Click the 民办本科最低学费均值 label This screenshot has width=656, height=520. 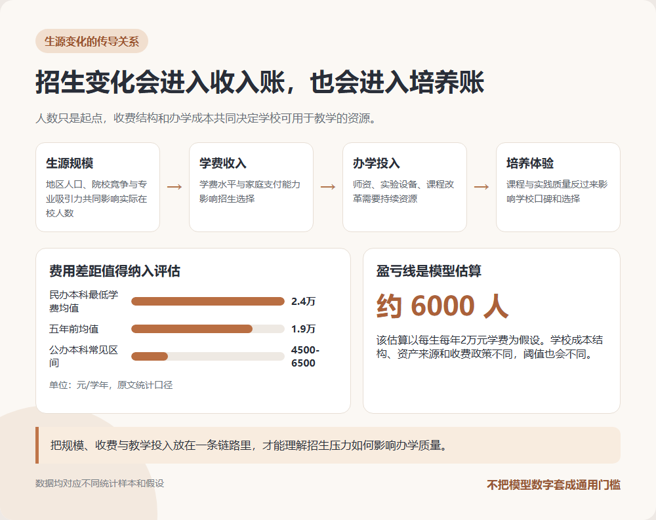tap(84, 301)
